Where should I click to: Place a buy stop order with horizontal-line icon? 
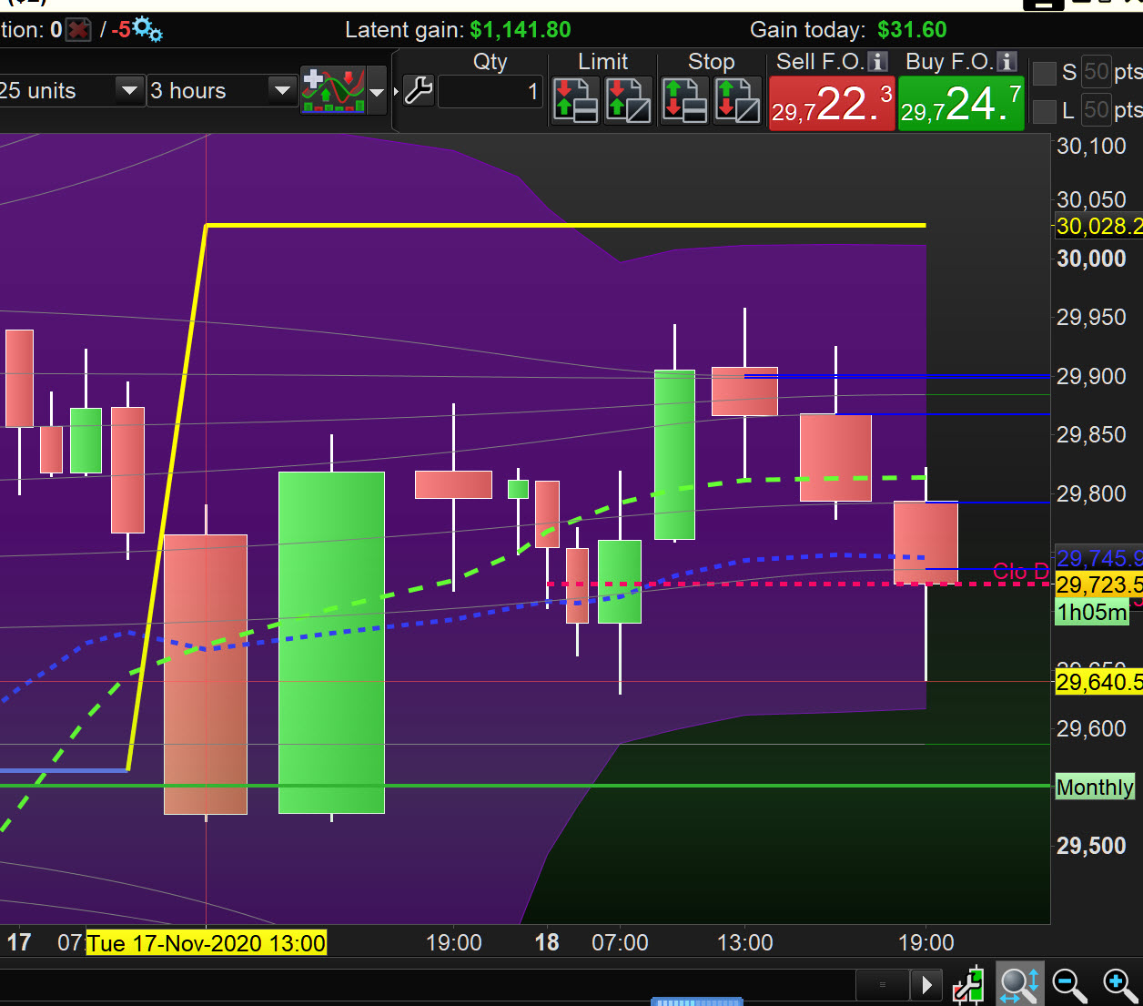point(684,100)
